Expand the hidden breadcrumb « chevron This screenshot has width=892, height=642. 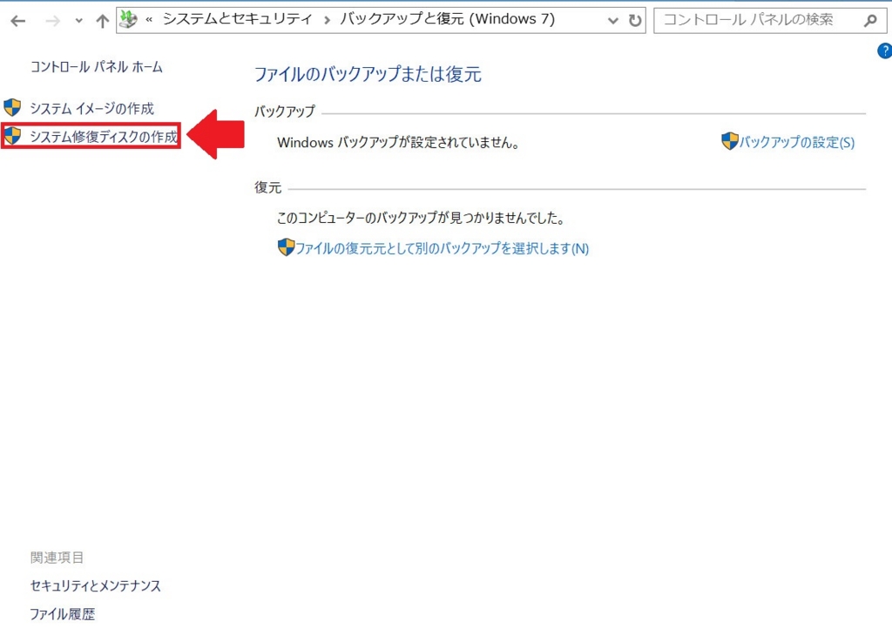pos(149,20)
